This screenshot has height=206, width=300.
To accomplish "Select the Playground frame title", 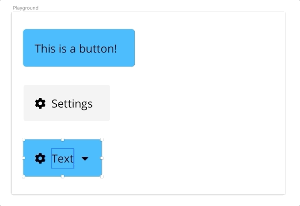I will click(x=26, y=8).
